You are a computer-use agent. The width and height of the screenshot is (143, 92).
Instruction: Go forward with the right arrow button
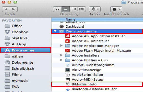point(14,9)
